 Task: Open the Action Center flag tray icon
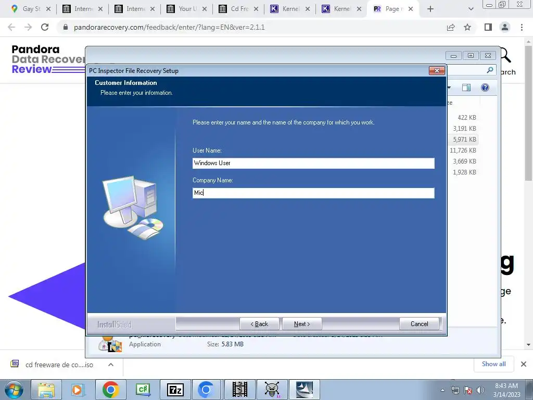pos(468,390)
